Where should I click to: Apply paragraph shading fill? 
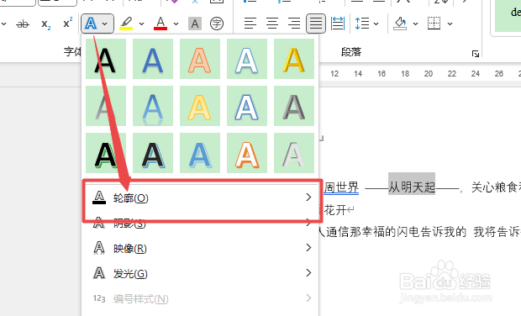pyautogui.click(x=400, y=24)
